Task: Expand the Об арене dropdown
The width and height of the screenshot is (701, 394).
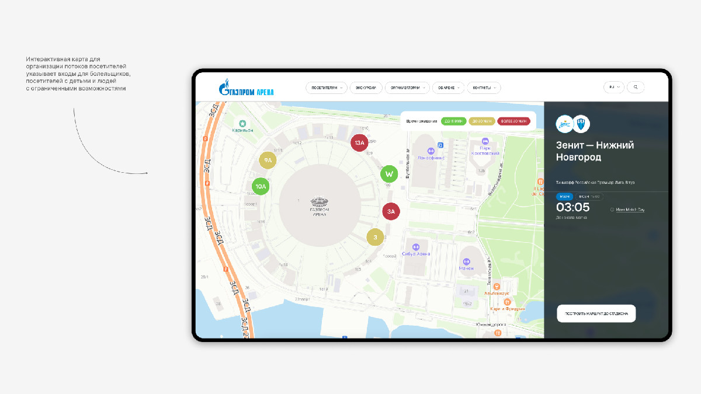Action: tap(448, 88)
